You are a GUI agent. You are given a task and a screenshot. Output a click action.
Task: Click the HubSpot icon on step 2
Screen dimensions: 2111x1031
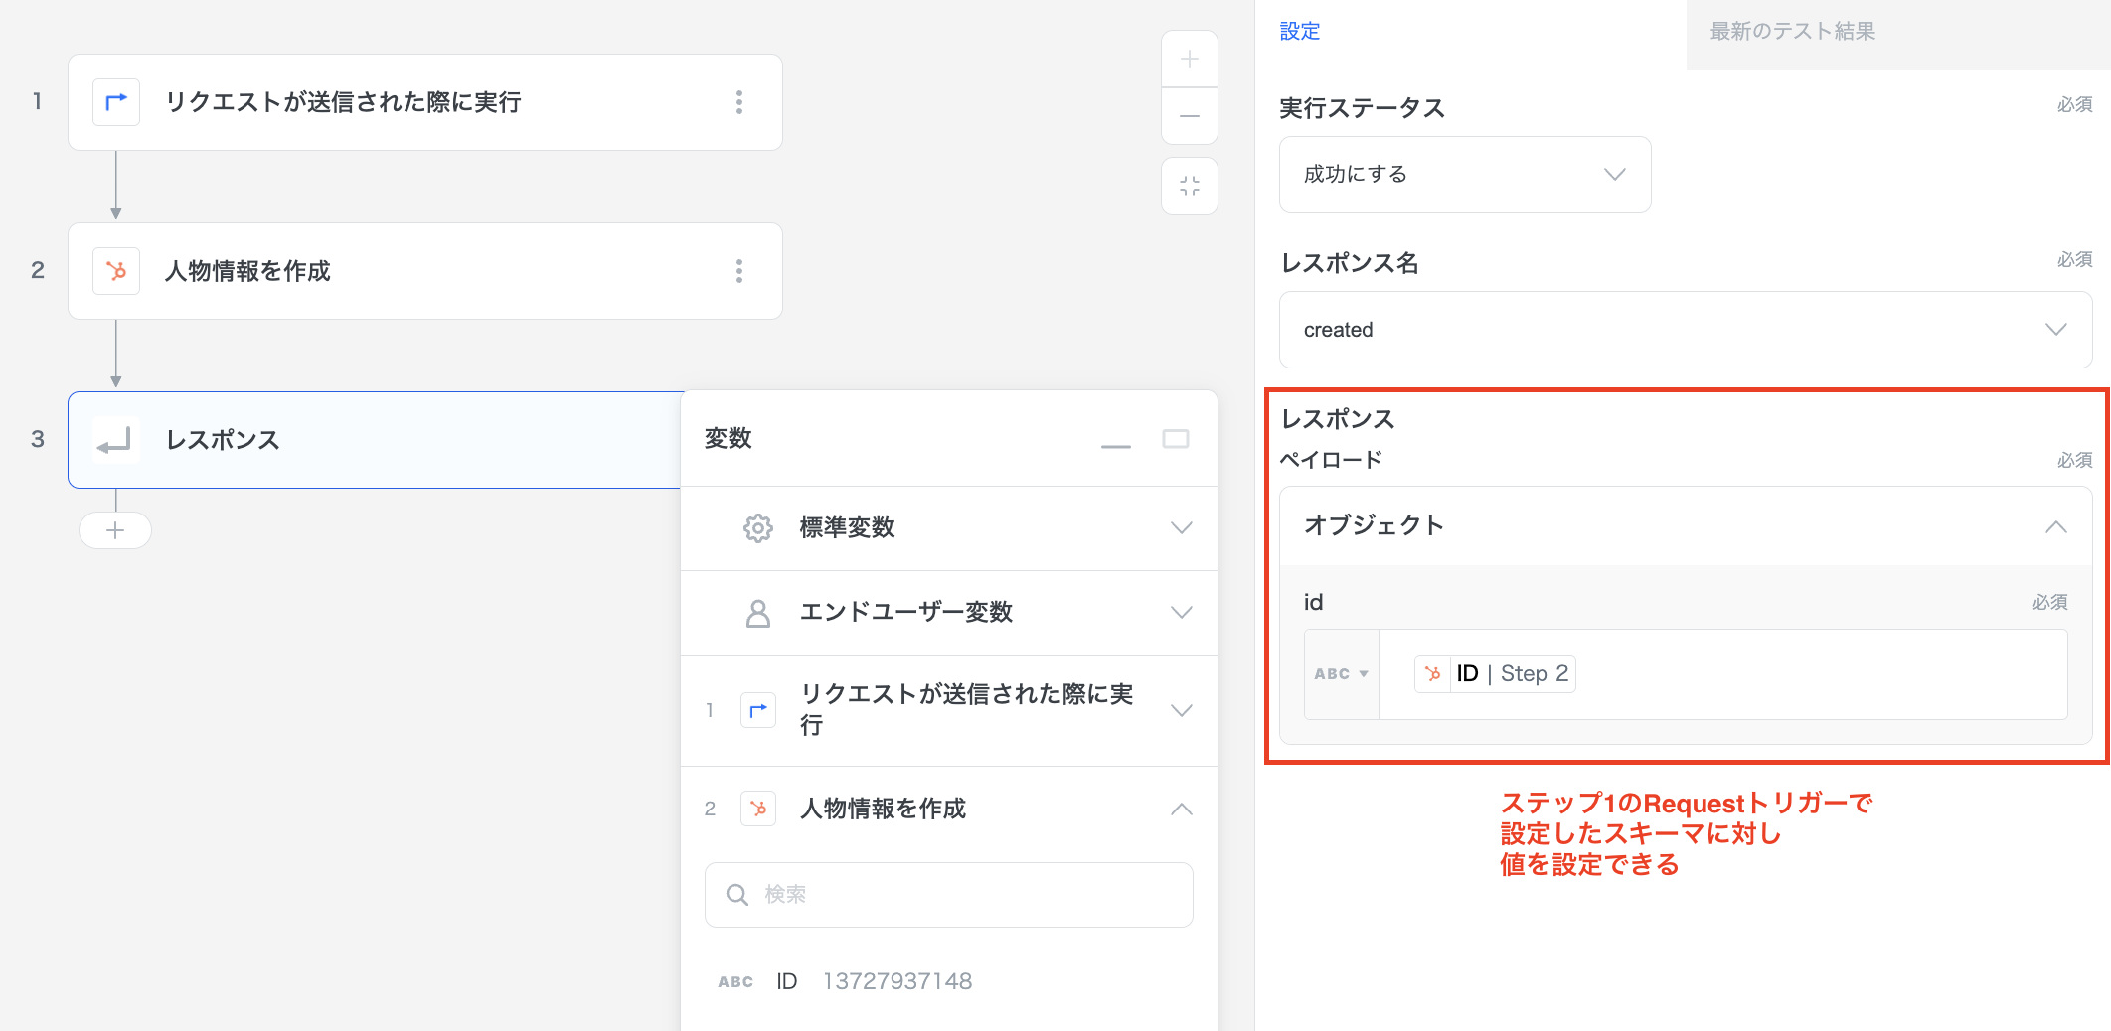click(x=116, y=271)
